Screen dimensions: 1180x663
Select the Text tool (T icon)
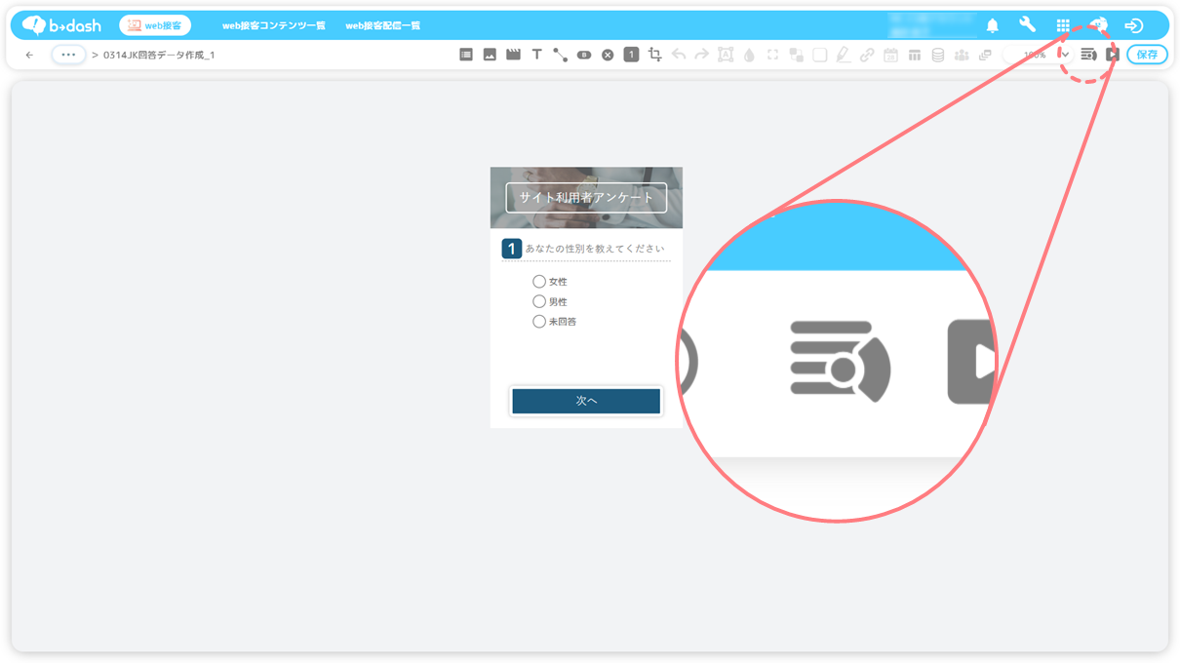[536, 56]
